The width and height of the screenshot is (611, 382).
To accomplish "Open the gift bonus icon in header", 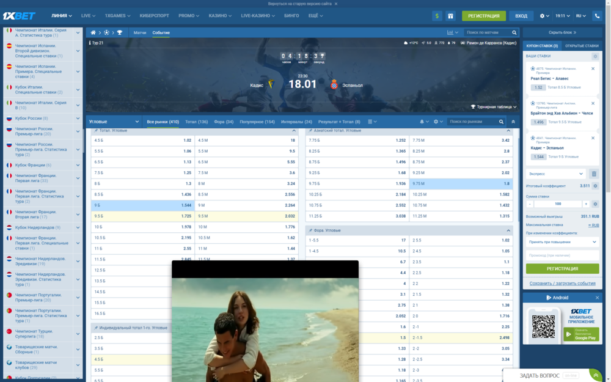I will click(x=450, y=16).
